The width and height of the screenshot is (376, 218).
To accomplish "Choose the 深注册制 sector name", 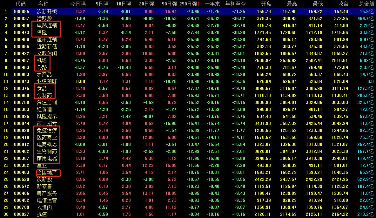I will [x=47, y=103].
